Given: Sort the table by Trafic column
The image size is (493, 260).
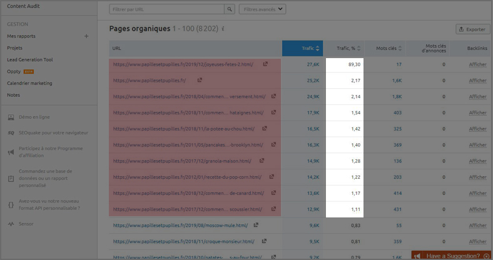Looking at the screenshot, I should pos(302,48).
